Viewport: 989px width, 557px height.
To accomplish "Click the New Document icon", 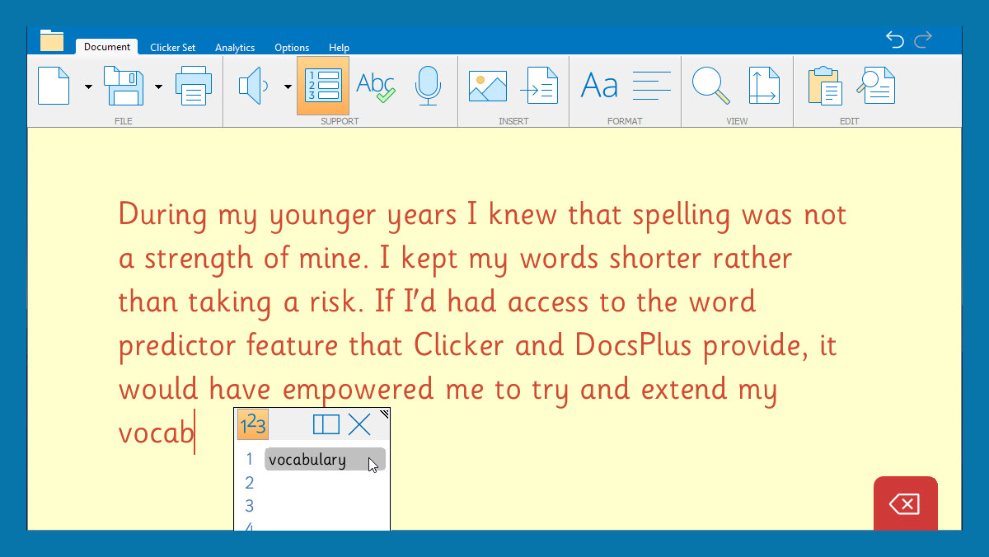I will pyautogui.click(x=54, y=86).
